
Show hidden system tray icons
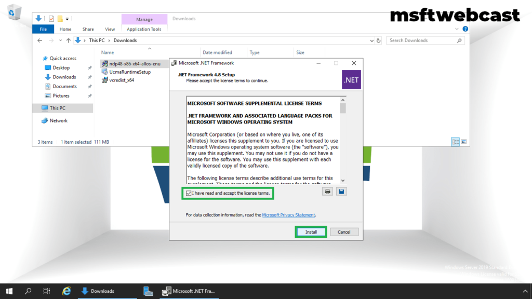[525, 291]
